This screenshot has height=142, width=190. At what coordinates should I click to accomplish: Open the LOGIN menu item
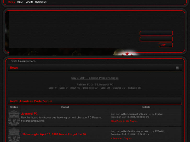coord(29,2)
